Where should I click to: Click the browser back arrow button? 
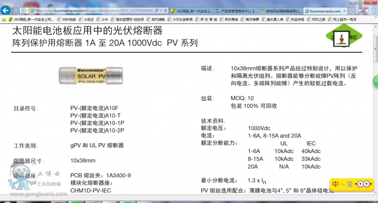pyautogui.click(x=6, y=10)
